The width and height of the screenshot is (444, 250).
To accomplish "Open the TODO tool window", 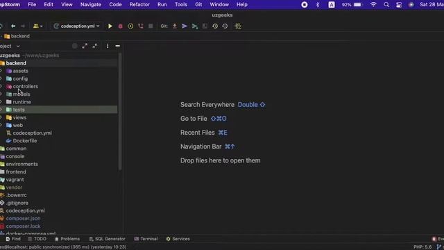I will pyautogui.click(x=37, y=239).
